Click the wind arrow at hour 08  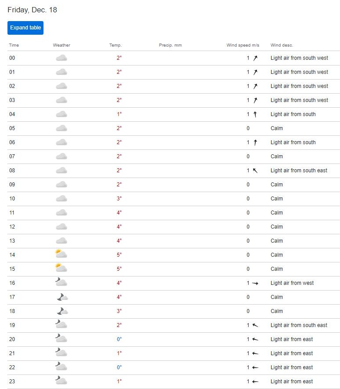pos(255,171)
